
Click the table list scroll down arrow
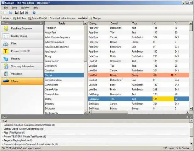click(85, 112)
